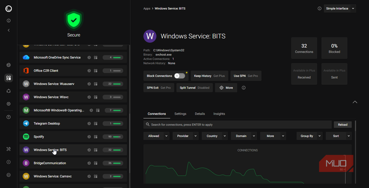369x188 pixels.
Task: Click the grid icon in Telegram Desktop row
Action: point(95,124)
